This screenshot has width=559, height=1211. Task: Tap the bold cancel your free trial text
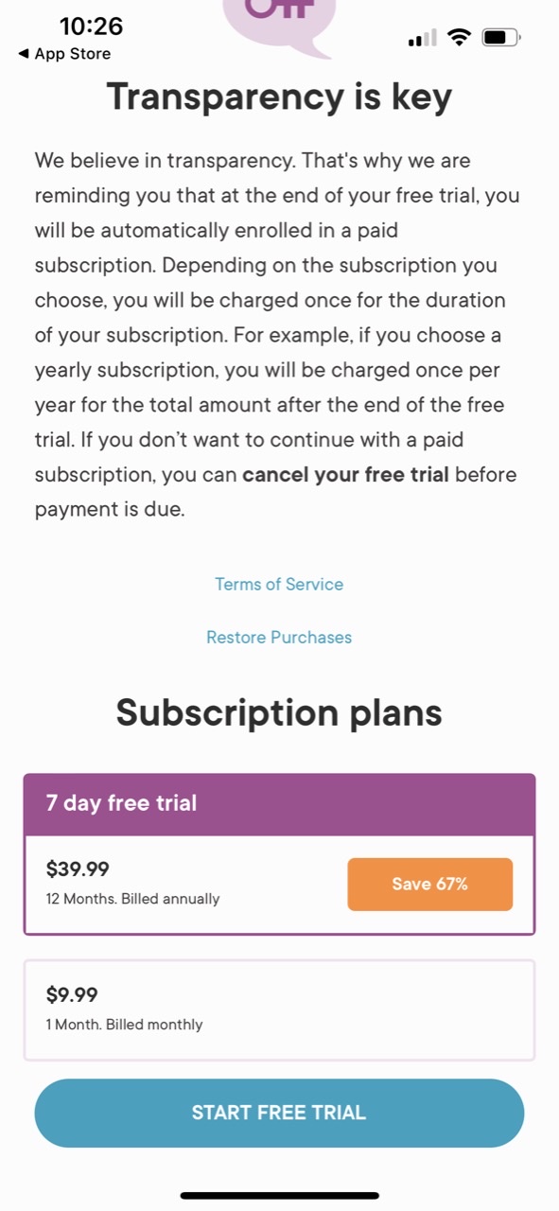coord(345,474)
